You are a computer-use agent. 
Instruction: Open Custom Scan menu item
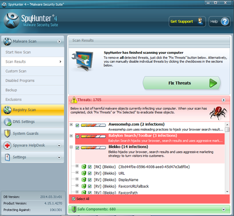[33, 71]
